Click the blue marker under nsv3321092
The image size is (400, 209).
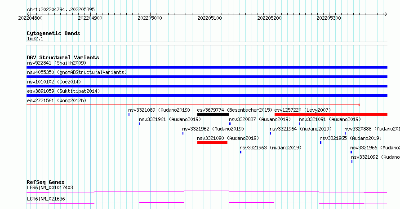(x=352, y=161)
